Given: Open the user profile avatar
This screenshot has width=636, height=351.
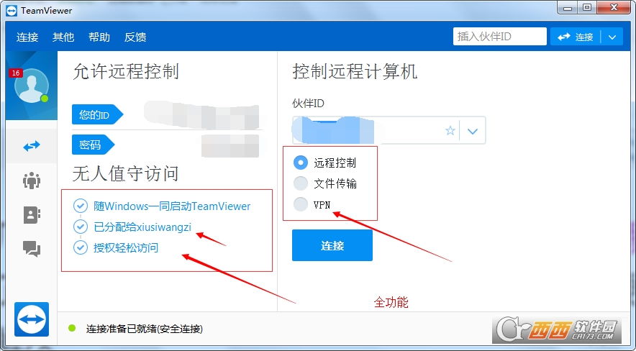Looking at the screenshot, I should [31, 86].
